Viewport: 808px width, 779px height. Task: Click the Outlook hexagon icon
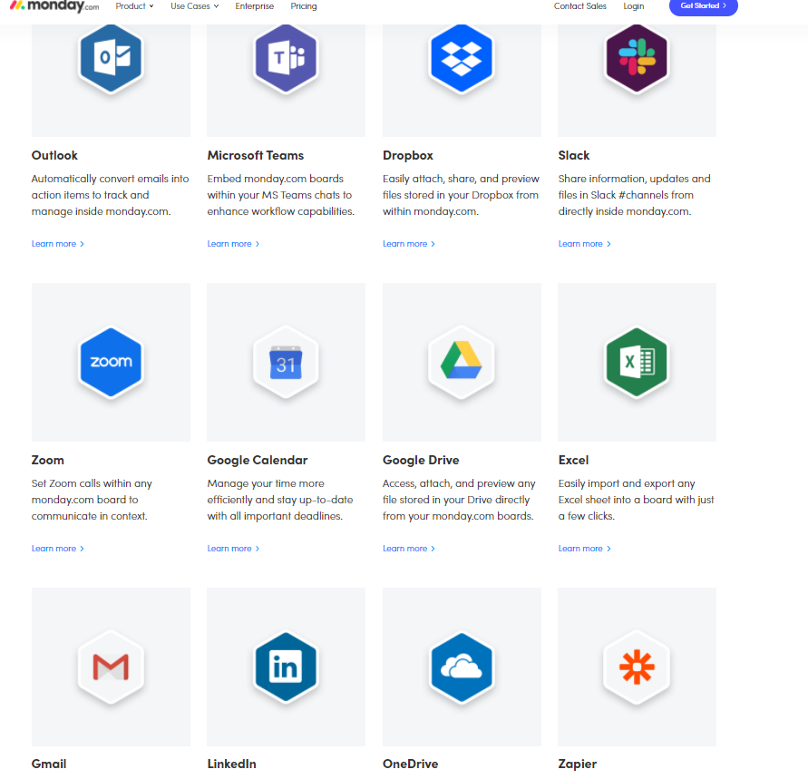111,57
